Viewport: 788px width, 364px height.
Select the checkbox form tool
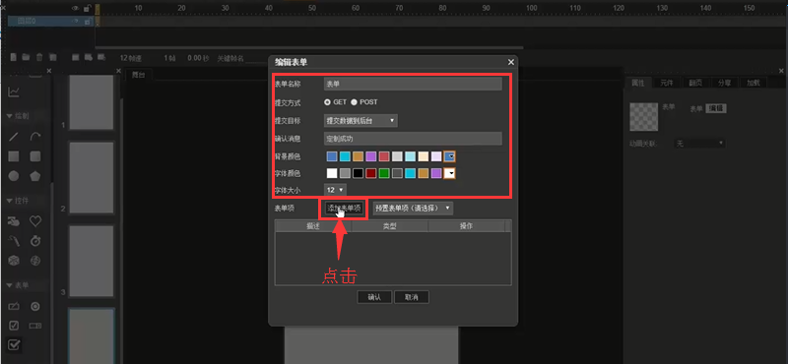click(x=14, y=326)
